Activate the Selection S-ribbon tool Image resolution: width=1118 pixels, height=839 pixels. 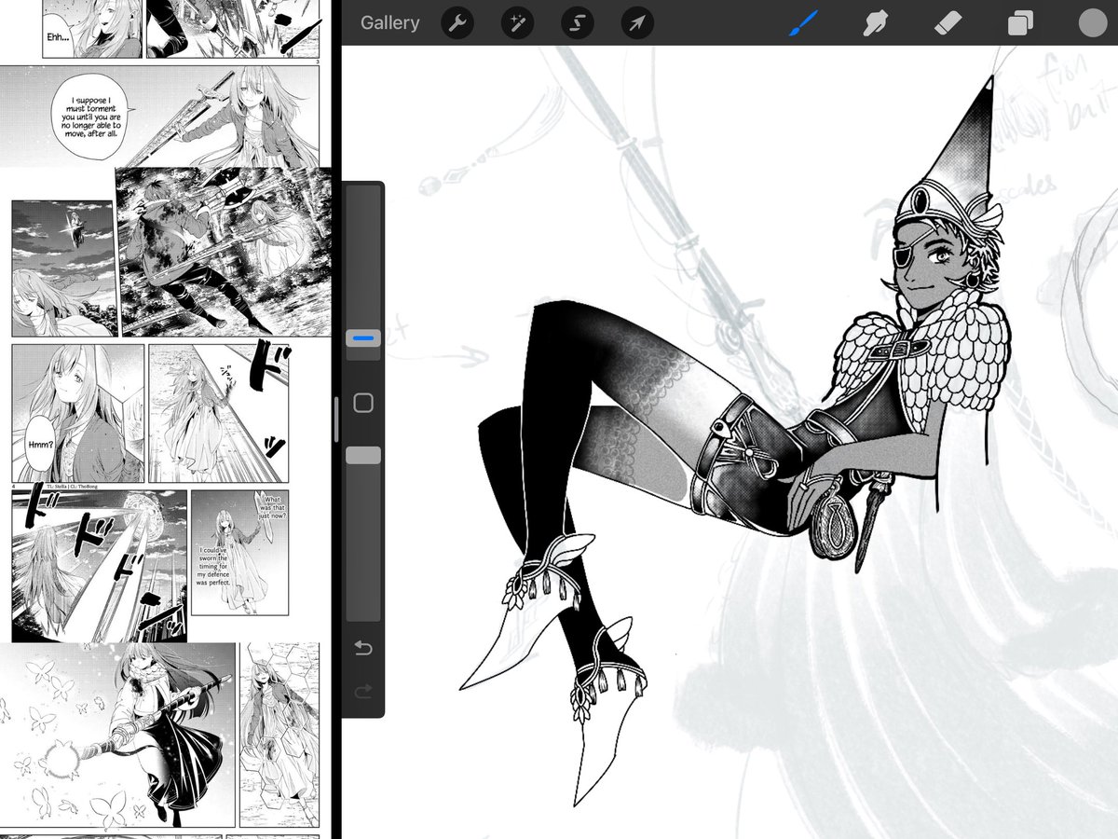coord(577,23)
